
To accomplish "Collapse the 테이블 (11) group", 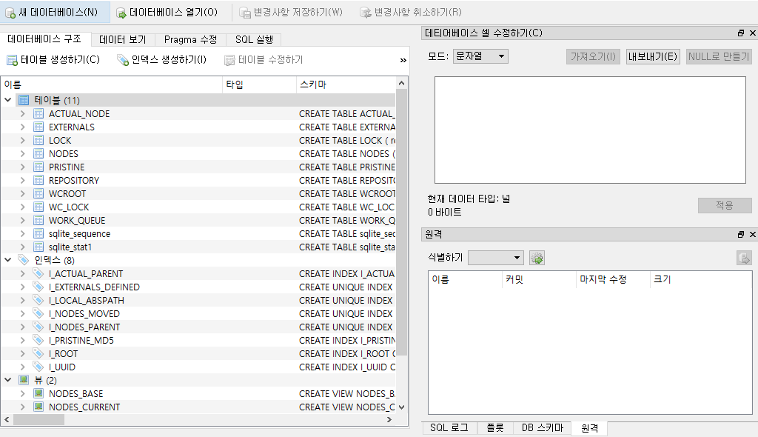I will point(7,100).
